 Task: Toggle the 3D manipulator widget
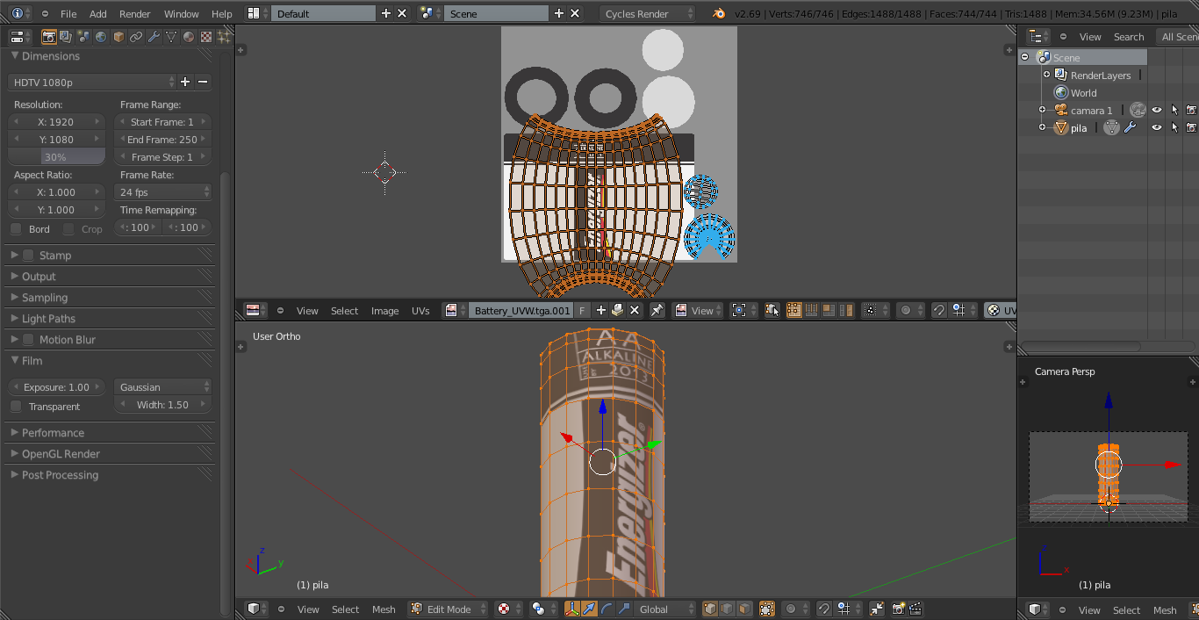572,609
